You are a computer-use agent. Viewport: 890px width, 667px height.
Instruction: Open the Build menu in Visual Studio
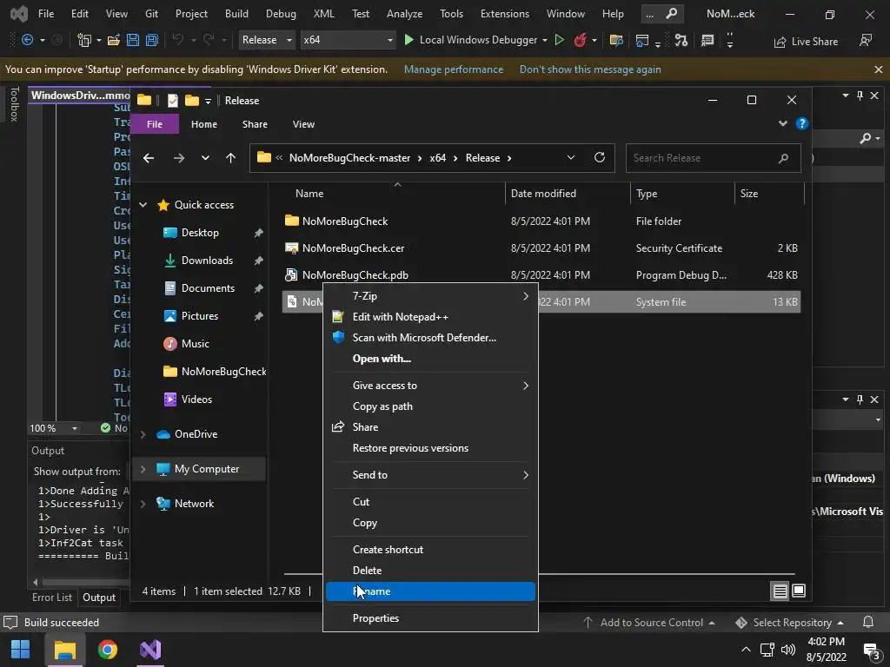[236, 14]
